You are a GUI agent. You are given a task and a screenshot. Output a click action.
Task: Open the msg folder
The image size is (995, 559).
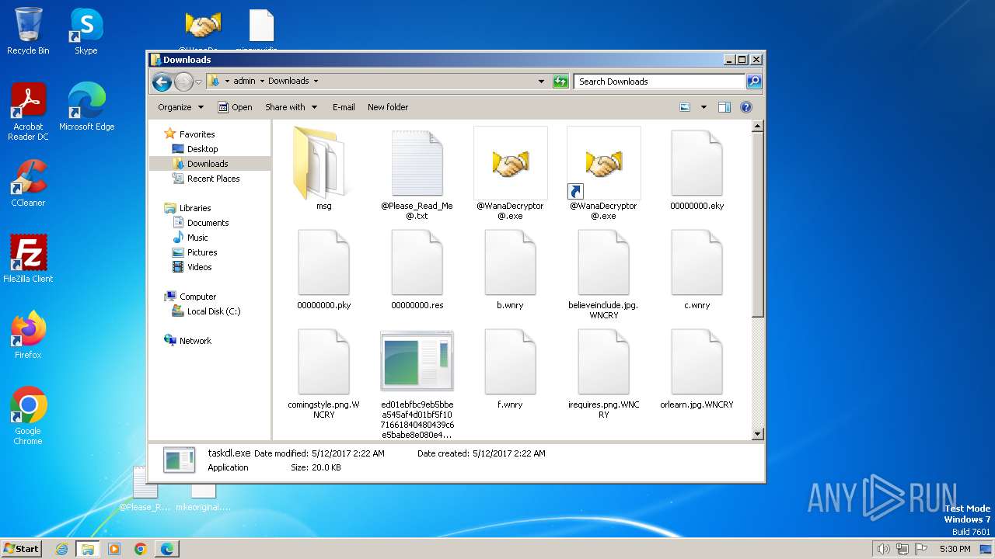(323, 168)
